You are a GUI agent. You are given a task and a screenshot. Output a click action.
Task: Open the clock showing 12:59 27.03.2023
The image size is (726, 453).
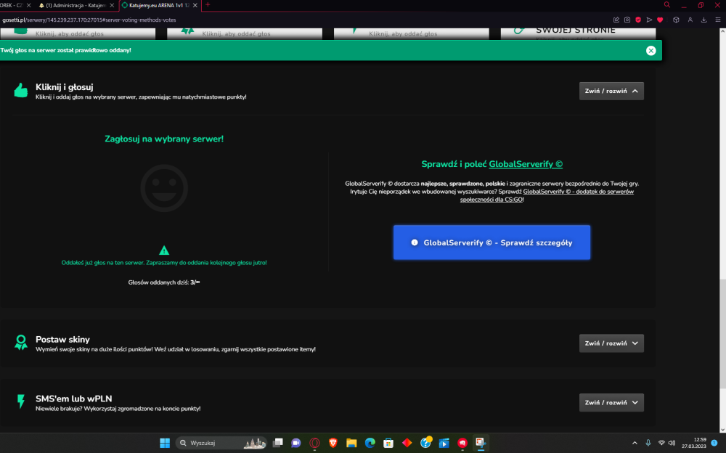tap(694, 443)
